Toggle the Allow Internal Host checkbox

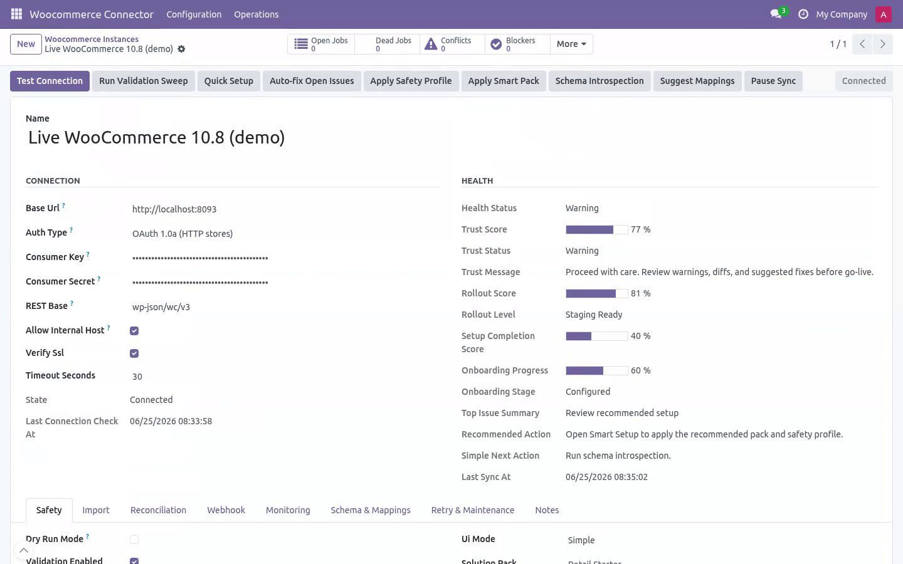pos(134,331)
